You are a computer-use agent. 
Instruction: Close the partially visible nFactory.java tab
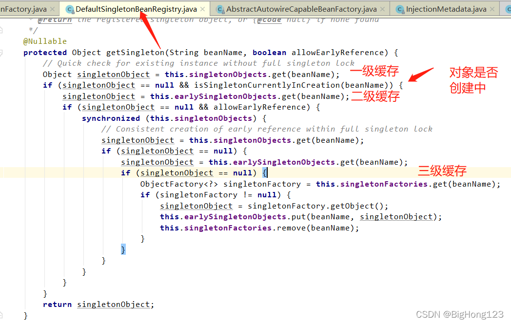[x=52, y=9]
